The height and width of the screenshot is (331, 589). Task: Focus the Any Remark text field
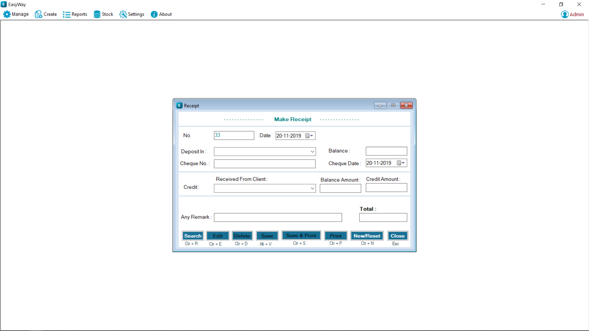tap(278, 218)
